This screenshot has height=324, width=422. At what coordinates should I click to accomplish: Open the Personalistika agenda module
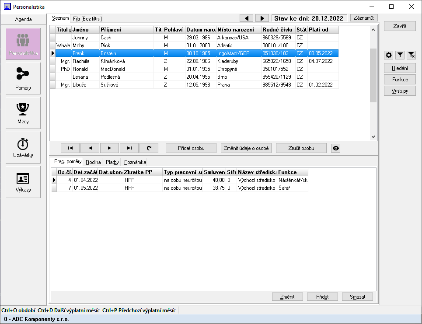(23, 44)
